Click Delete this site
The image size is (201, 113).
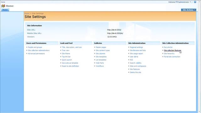pos(135,73)
